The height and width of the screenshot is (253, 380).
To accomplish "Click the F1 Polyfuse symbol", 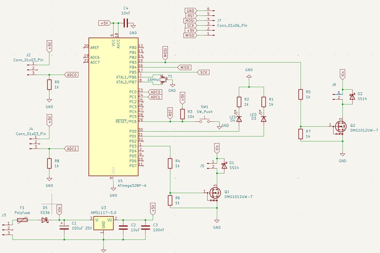I will [x=22, y=220].
